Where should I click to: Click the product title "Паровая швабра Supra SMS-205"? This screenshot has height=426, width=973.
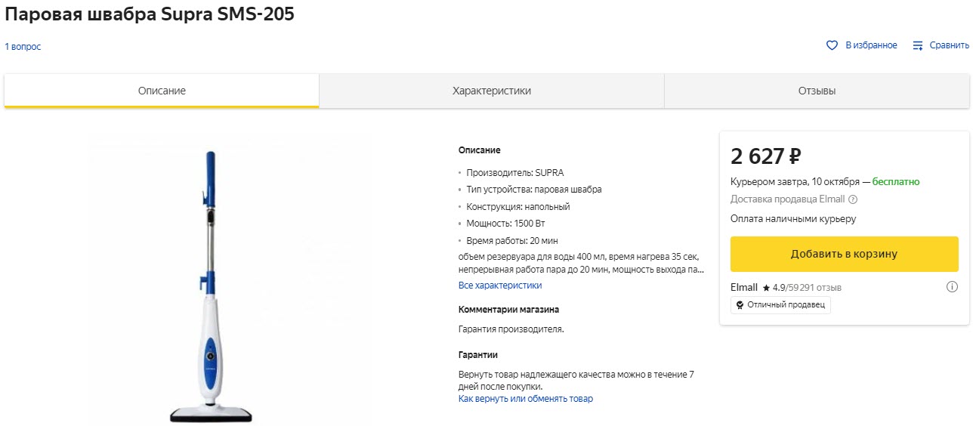click(150, 14)
